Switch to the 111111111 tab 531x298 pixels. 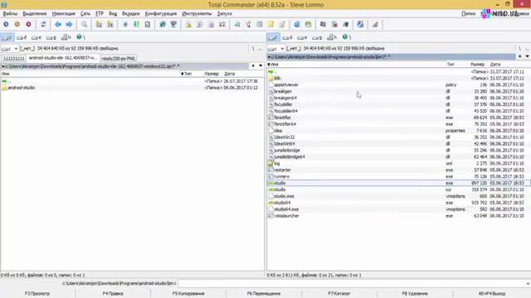pos(14,59)
